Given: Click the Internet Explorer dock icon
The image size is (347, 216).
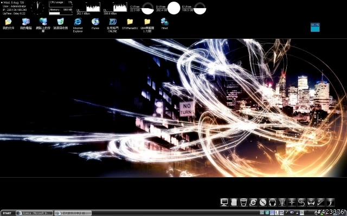Looking at the screenshot, I should pos(253,202).
